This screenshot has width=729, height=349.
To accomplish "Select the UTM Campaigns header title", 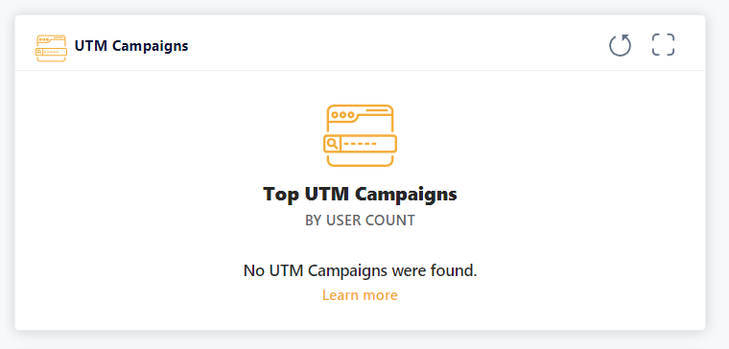I will (x=131, y=46).
